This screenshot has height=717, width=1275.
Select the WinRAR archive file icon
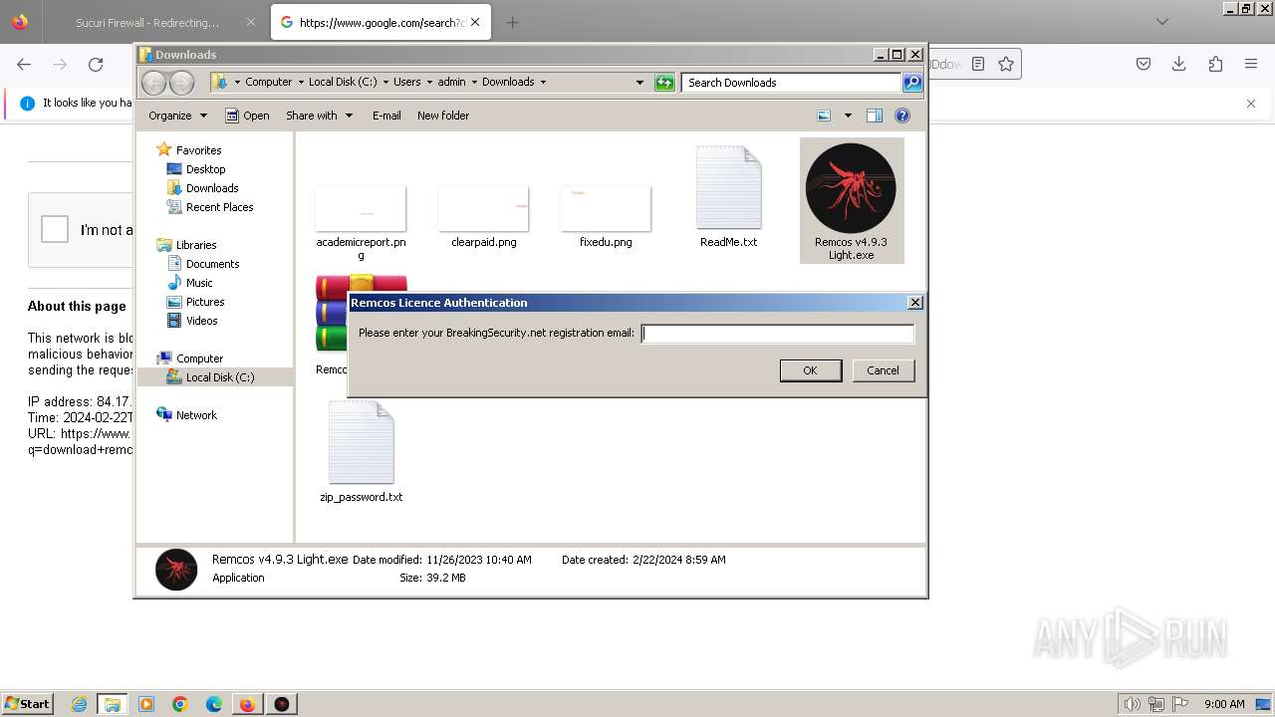click(x=332, y=315)
